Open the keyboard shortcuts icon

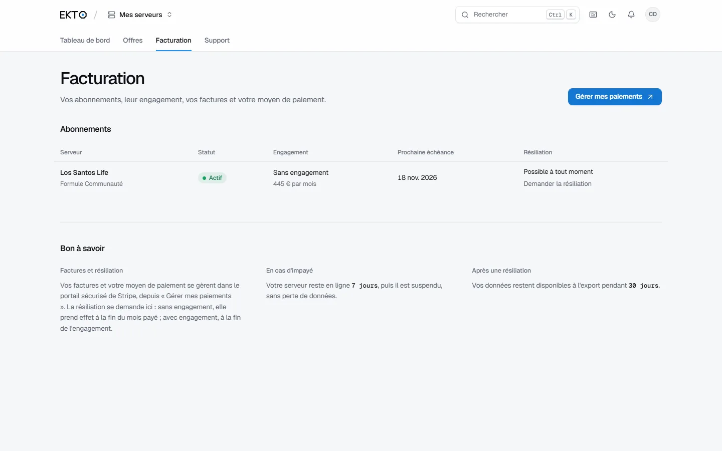pyautogui.click(x=593, y=15)
